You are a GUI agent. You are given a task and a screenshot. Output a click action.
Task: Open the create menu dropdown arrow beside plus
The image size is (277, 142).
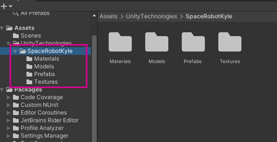(x=10, y=6)
